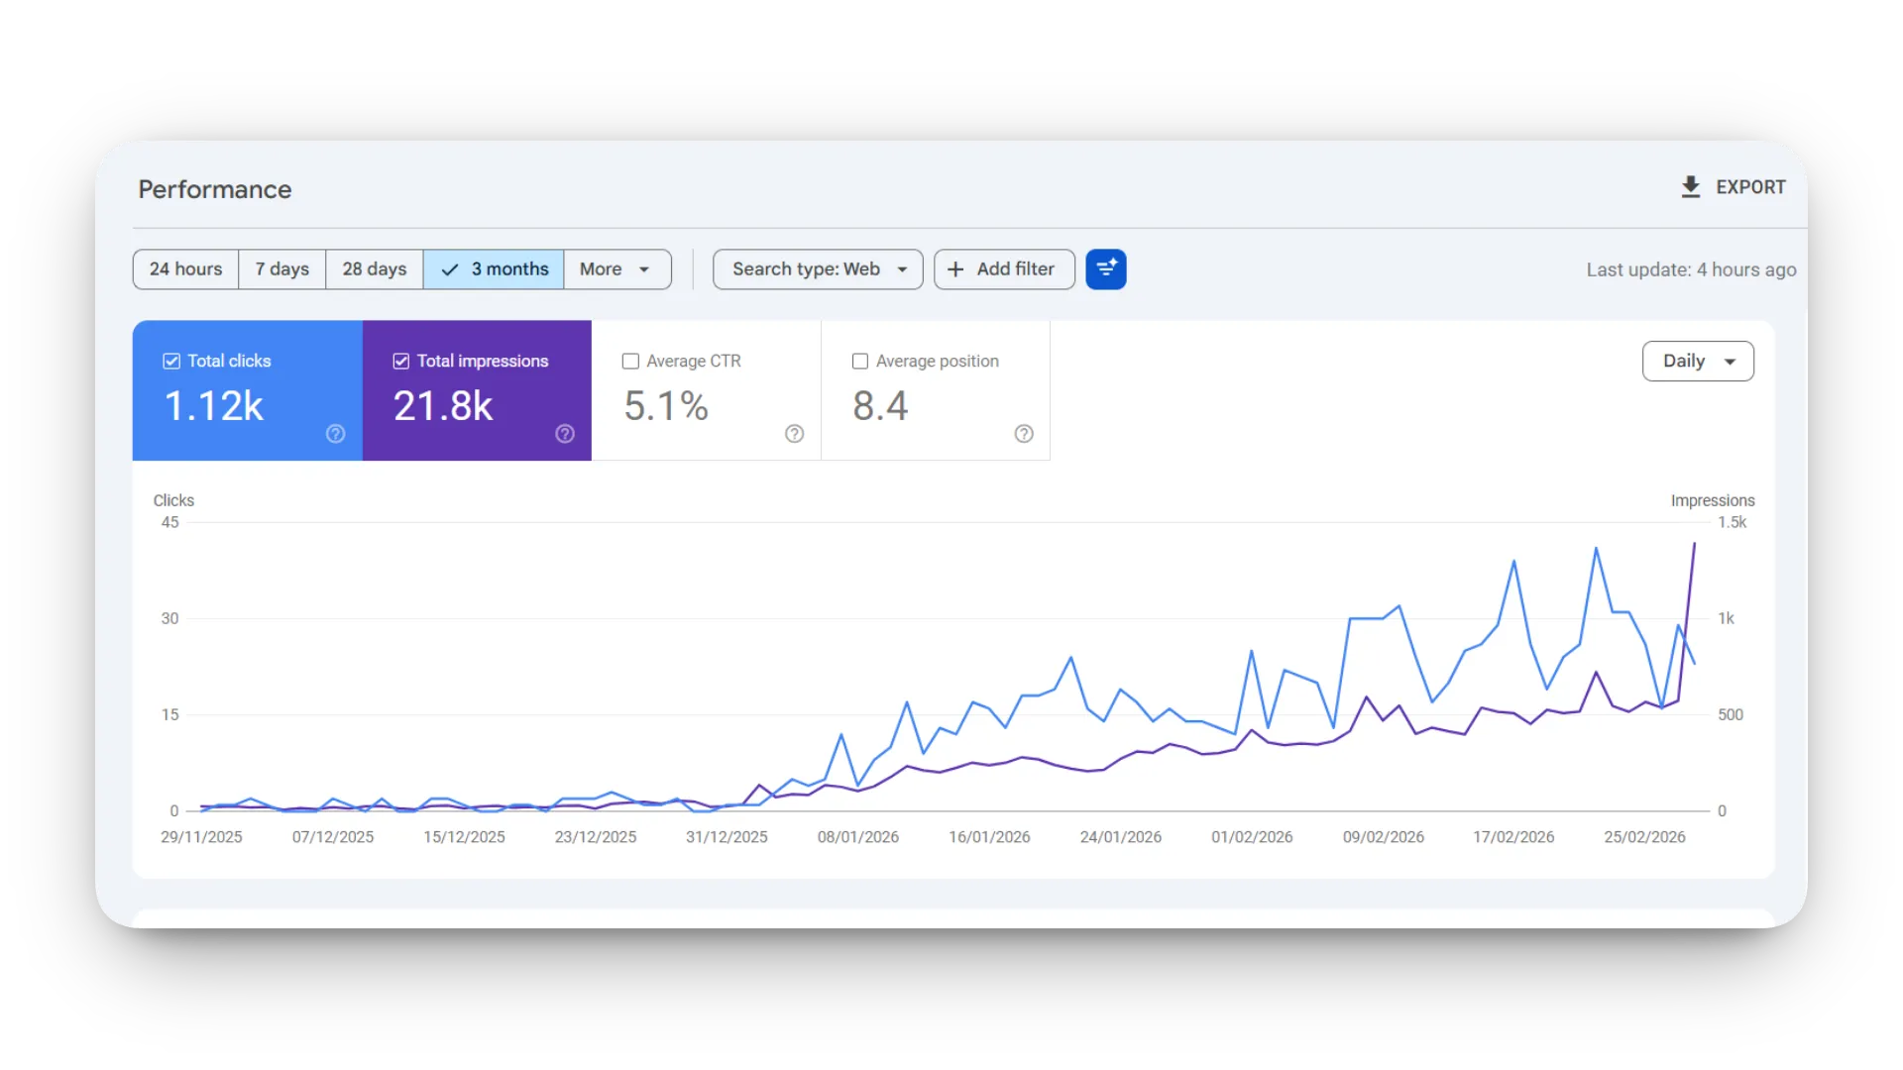
Task: Click the plus icon in Add filter
Action: 955,269
